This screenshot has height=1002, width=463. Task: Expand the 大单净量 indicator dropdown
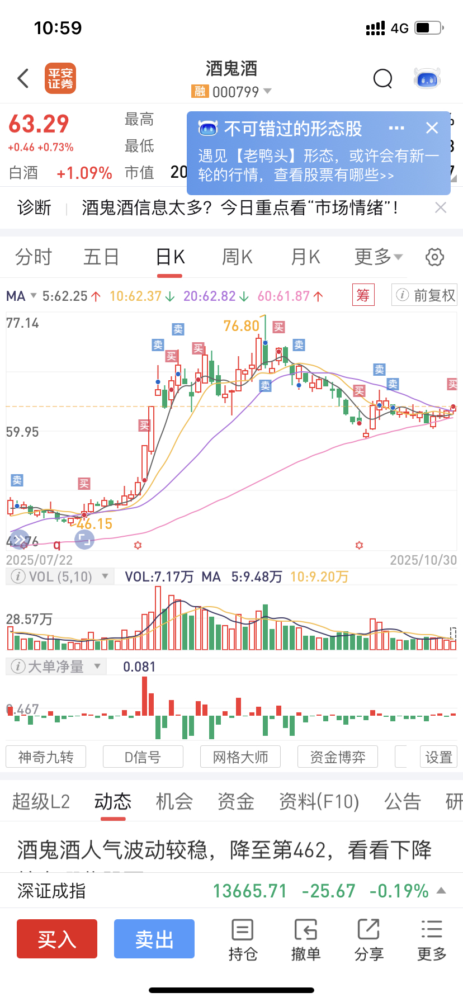[x=97, y=666]
